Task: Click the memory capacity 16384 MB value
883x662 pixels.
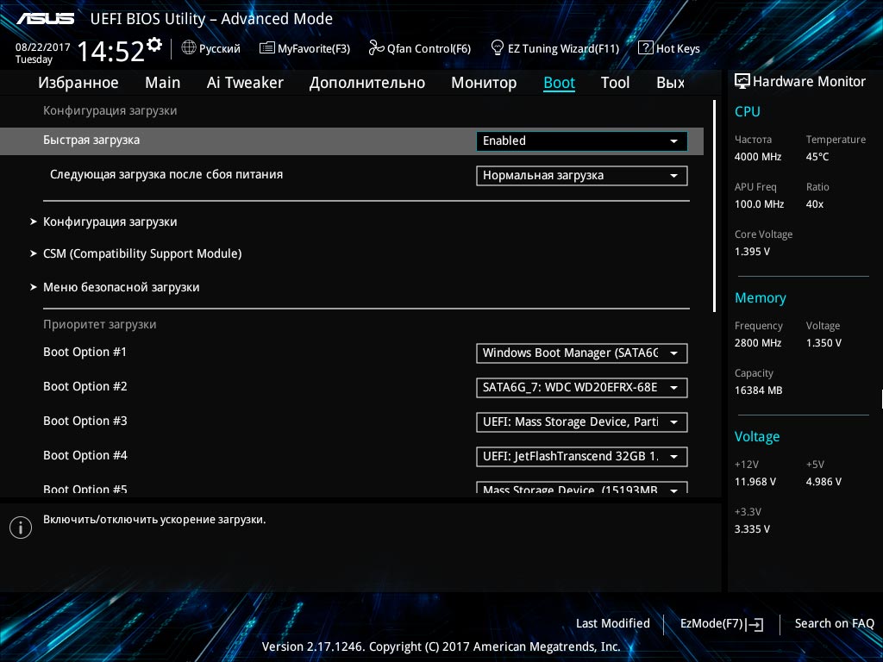Action: pyautogui.click(x=759, y=390)
